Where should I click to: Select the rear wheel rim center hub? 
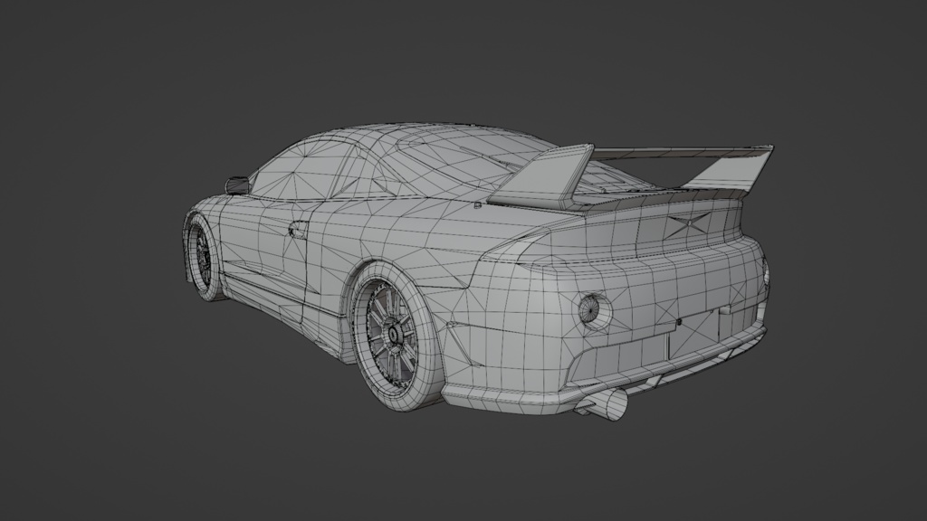coord(395,335)
